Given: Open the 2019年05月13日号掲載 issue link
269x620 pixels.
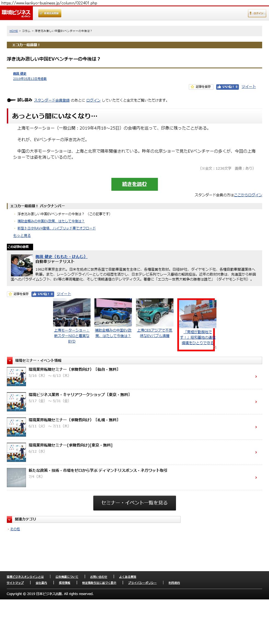Looking at the screenshot, I should pyautogui.click(x=30, y=79).
